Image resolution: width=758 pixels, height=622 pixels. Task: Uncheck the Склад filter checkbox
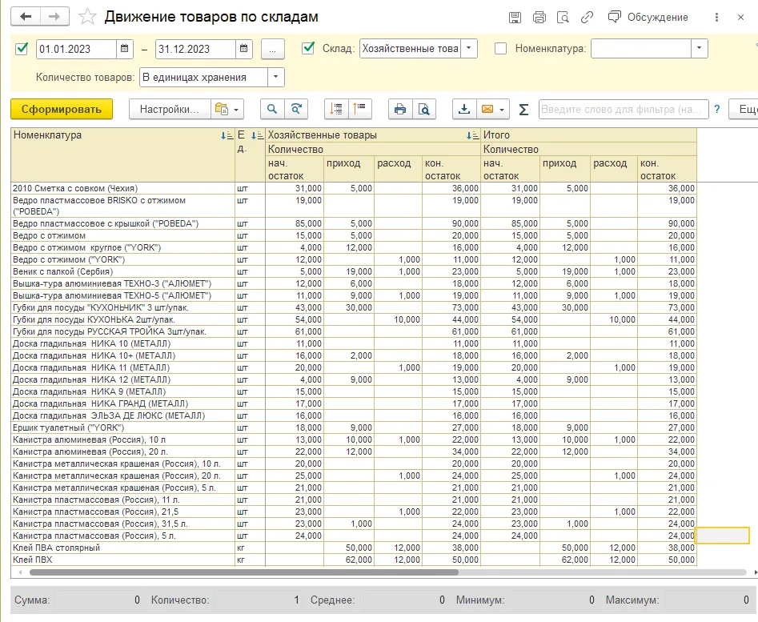pyautogui.click(x=308, y=48)
